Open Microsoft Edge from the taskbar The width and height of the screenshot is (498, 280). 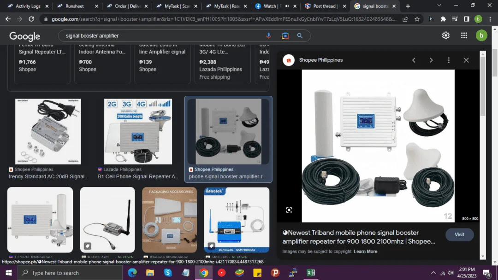[x=132, y=273]
